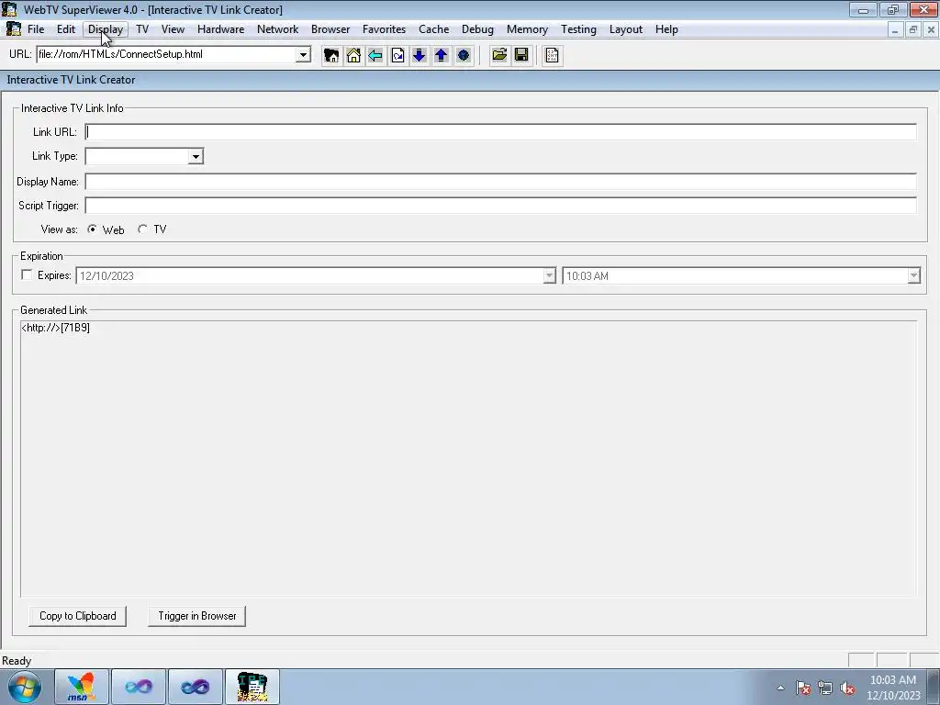940x705 pixels.
Task: Click the reload page toolbar icon
Action: [397, 56]
